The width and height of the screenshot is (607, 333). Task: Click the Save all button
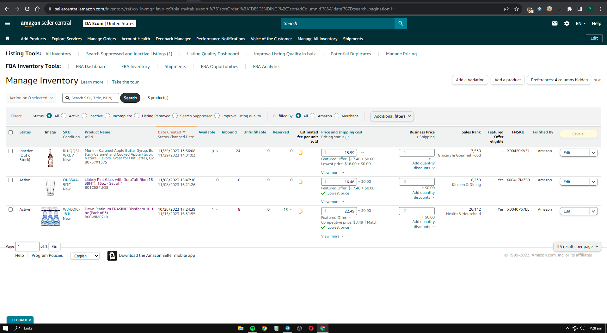(x=579, y=134)
